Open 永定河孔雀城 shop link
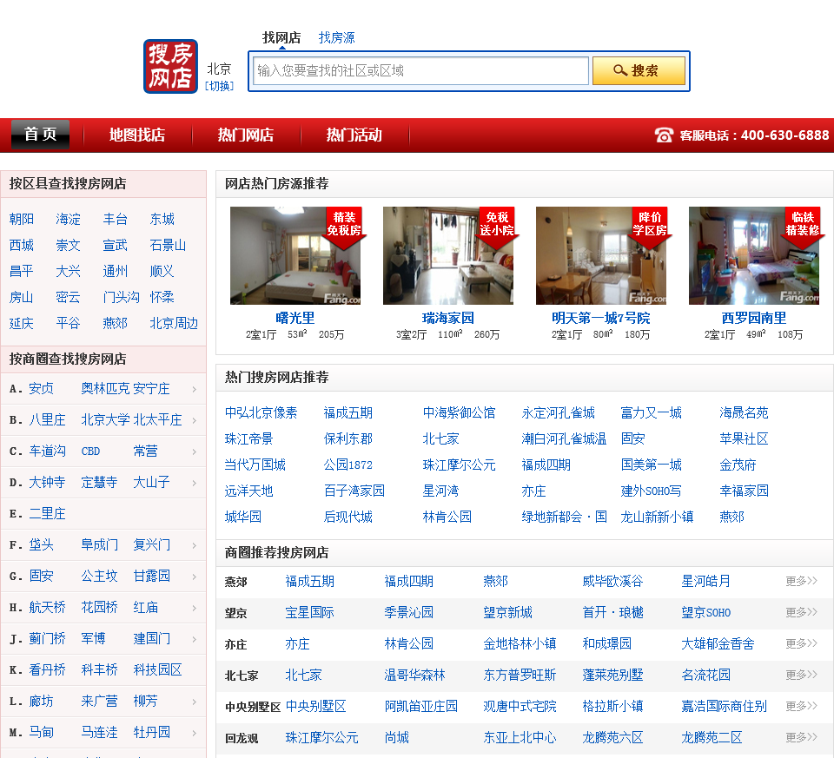Image resolution: width=834 pixels, height=758 pixels. (x=558, y=412)
